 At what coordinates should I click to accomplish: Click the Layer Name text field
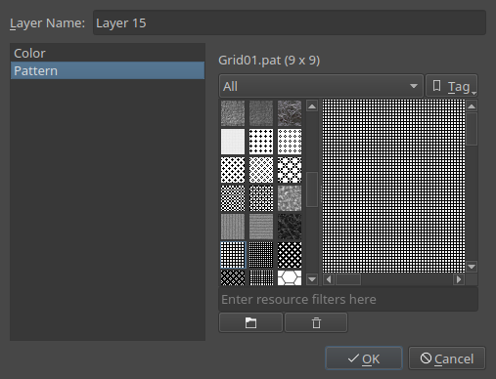pyautogui.click(x=290, y=22)
